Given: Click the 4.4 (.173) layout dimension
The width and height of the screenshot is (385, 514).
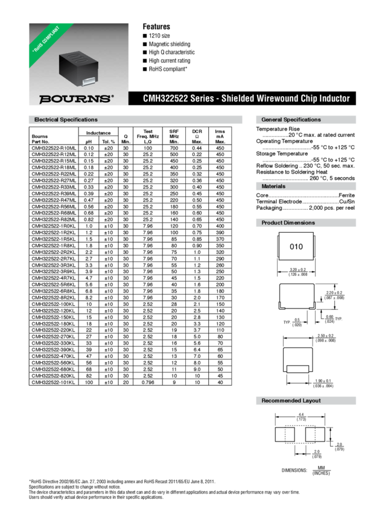Looking at the screenshot, I should [301, 417].
